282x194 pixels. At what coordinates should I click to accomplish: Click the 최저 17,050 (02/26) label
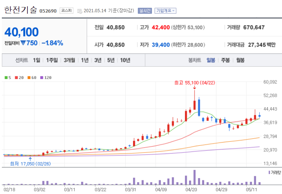(30, 164)
